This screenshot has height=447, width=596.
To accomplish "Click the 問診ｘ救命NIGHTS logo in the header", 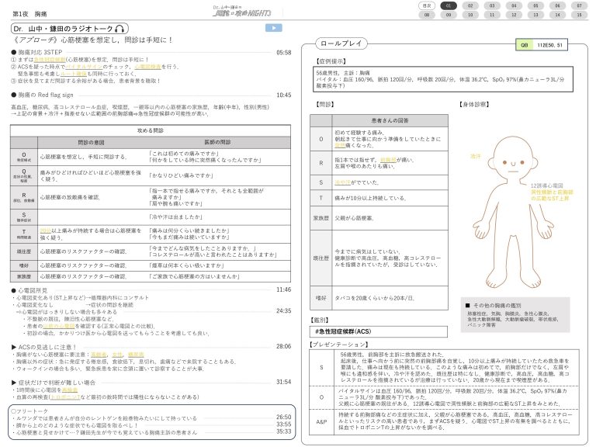I will (x=242, y=11).
